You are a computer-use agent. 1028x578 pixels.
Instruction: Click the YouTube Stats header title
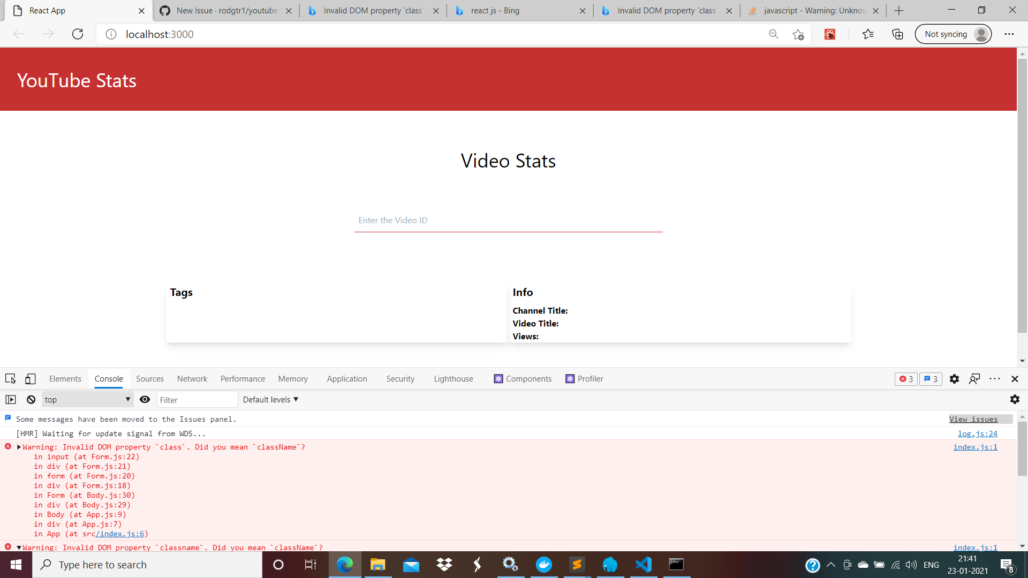click(77, 80)
